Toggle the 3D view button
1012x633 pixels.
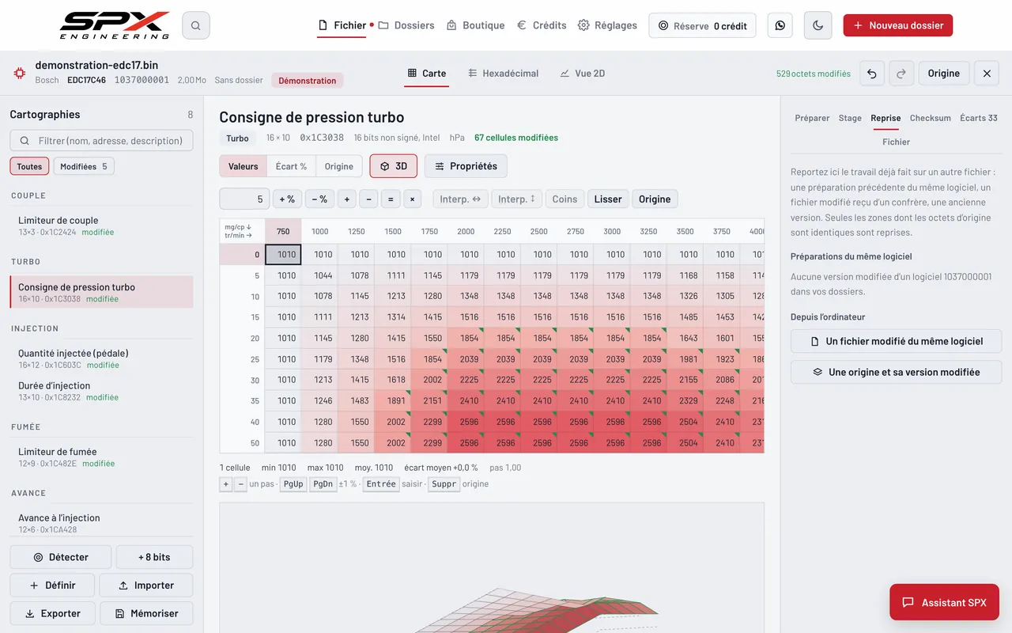coord(393,166)
